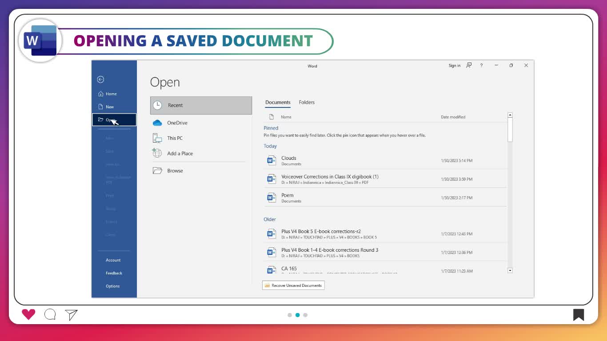Click the Date modified column header
This screenshot has height=341, width=607.
[453, 117]
